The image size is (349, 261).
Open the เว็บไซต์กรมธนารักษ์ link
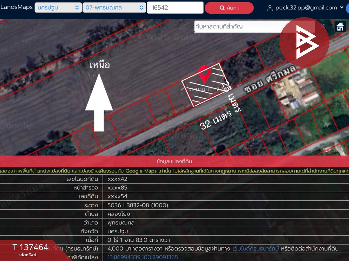(x=256, y=249)
